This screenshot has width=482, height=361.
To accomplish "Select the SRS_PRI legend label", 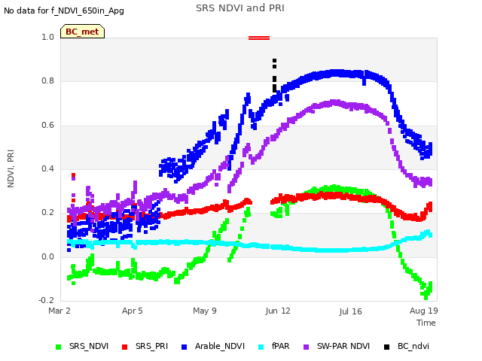I will pos(151,346).
